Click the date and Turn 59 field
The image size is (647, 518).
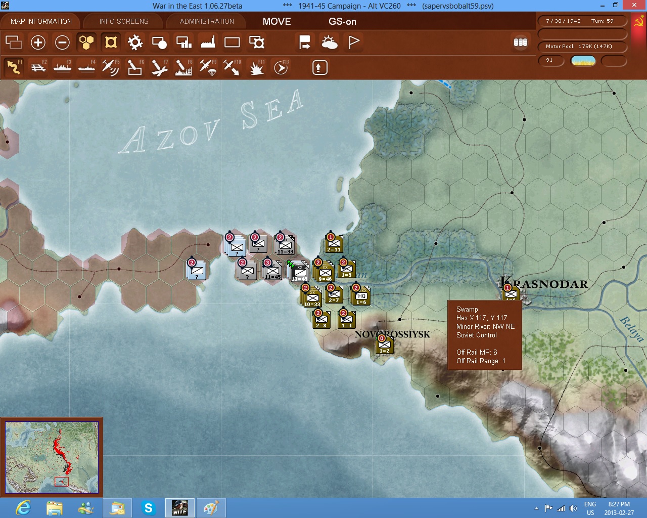(x=582, y=21)
